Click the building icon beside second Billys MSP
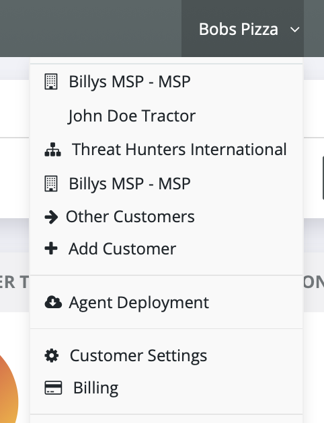Screen dimensions: 324x423 (x=51, y=183)
